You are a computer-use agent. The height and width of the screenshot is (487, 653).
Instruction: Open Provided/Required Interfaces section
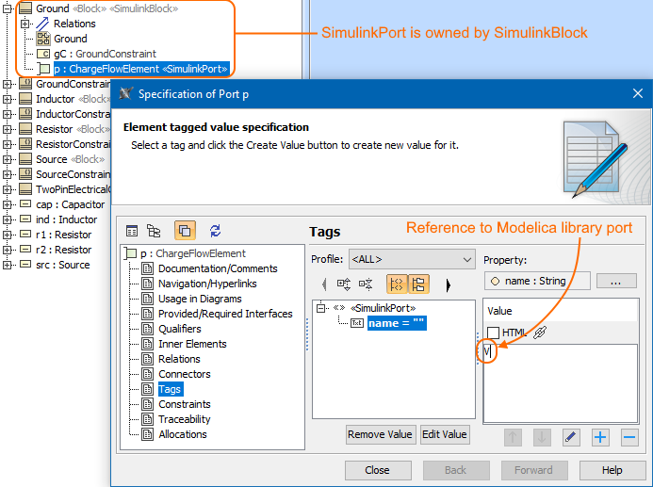click(x=225, y=314)
